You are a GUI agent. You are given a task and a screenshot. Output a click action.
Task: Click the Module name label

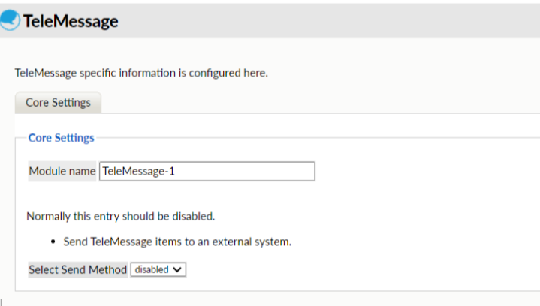tap(62, 172)
